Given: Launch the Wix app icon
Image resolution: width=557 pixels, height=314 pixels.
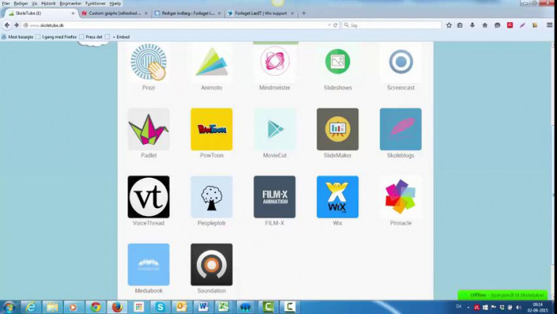Looking at the screenshot, I should [338, 197].
